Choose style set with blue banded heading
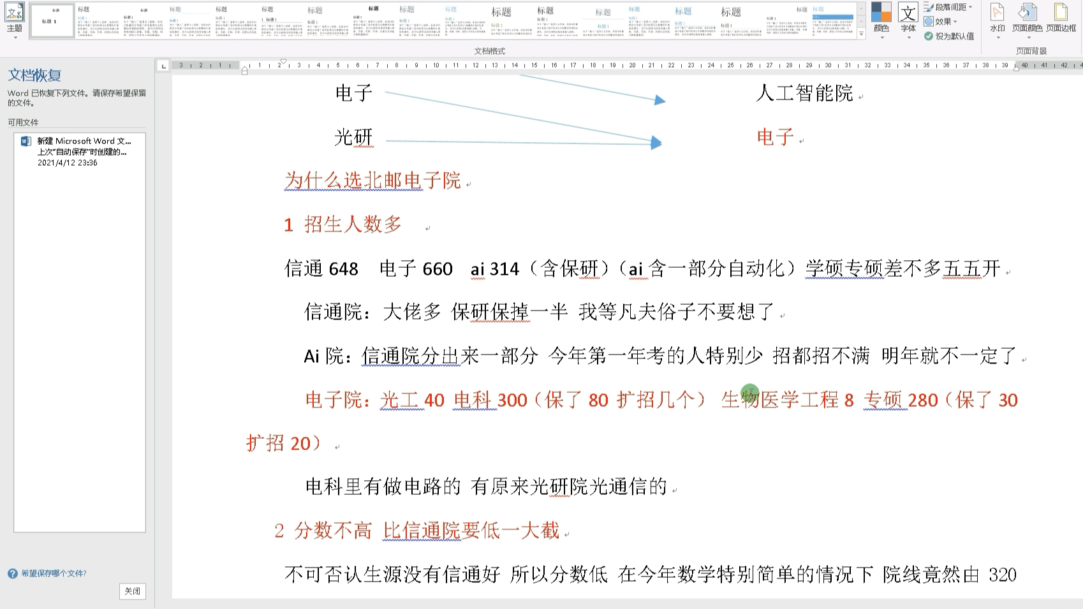 pyautogui.click(x=833, y=20)
